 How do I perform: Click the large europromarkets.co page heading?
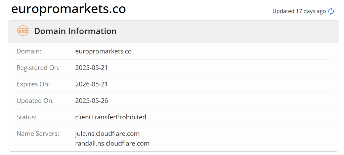69,9
